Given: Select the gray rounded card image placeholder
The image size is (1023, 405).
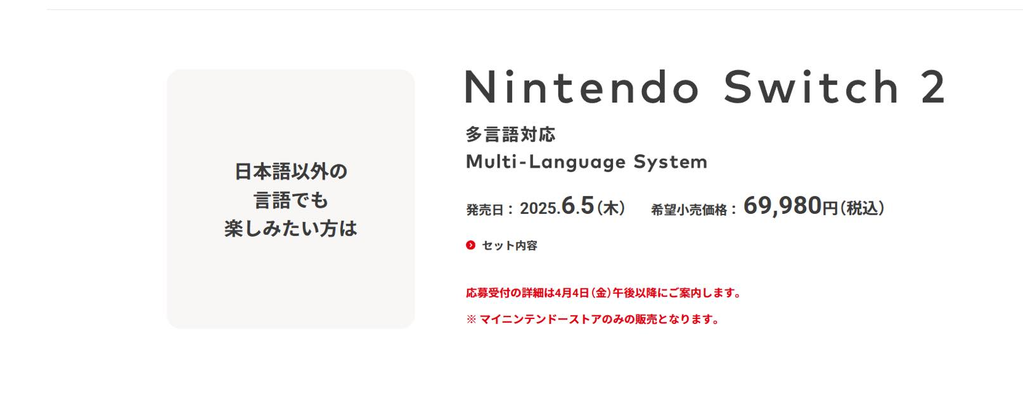Looking at the screenshot, I should point(291,199).
